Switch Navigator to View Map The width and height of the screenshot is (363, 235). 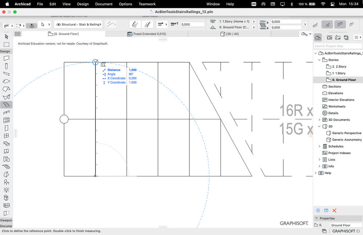click(329, 37)
